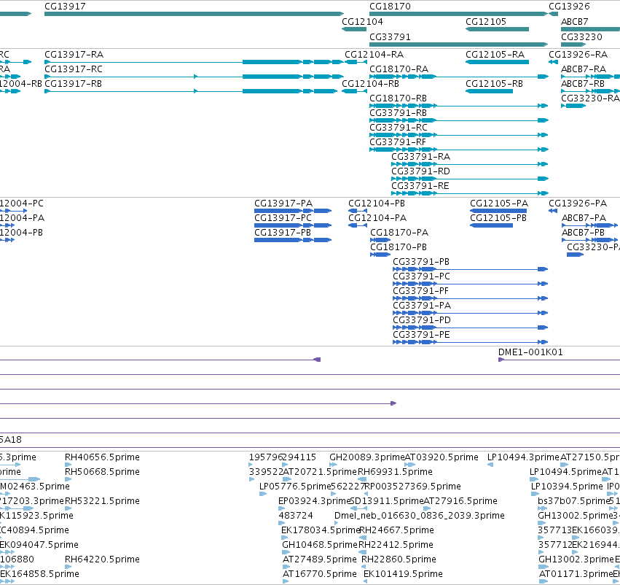The height and width of the screenshot is (585, 620).
Task: Open the CG12105-RB transcript label
Action: 494,84
